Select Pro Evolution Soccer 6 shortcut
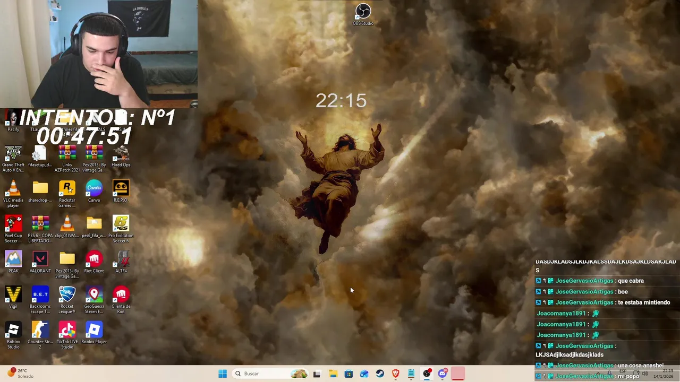 coord(121,230)
